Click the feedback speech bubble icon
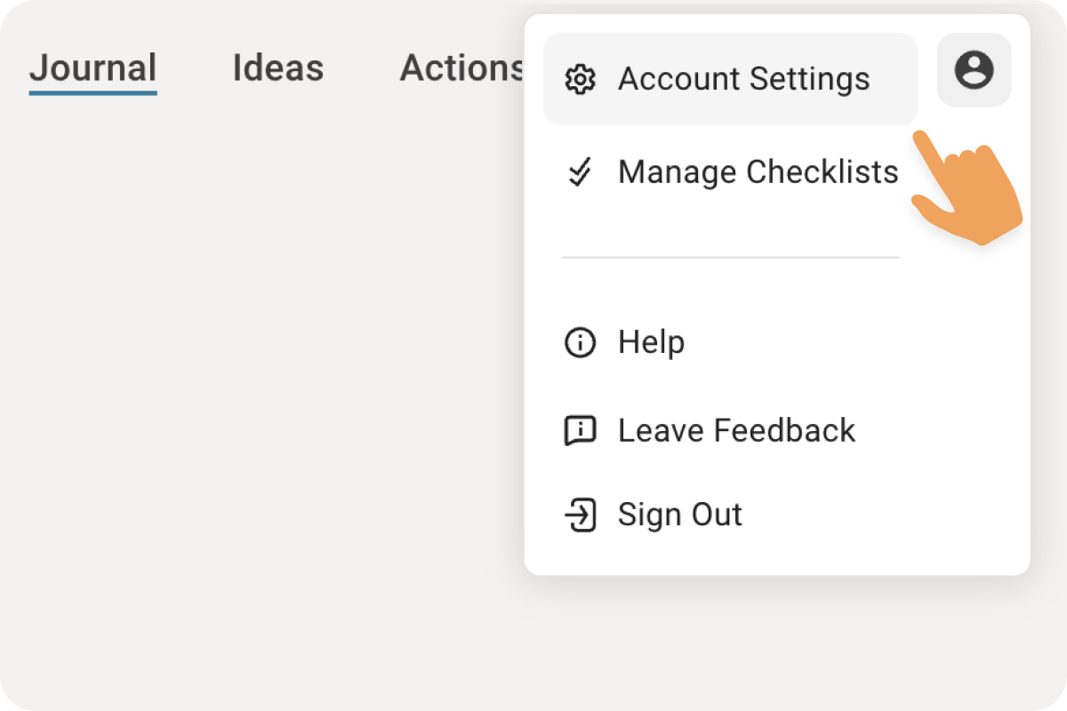Screen dimensions: 1067x711 (580, 431)
